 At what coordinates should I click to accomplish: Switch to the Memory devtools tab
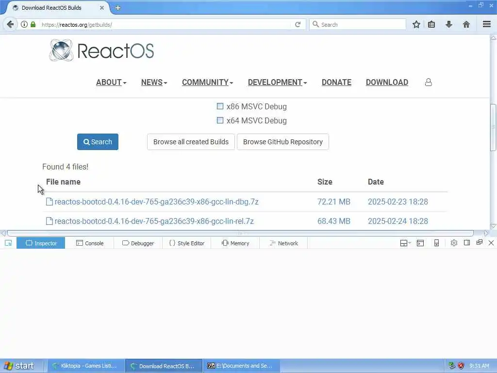235,243
